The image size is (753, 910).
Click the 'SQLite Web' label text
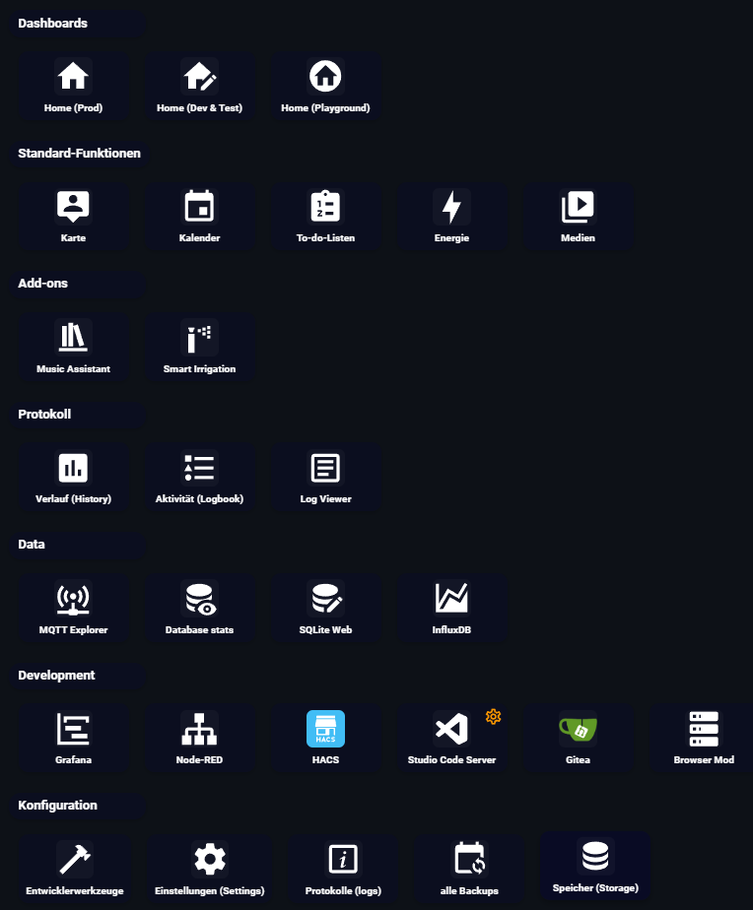(x=325, y=629)
